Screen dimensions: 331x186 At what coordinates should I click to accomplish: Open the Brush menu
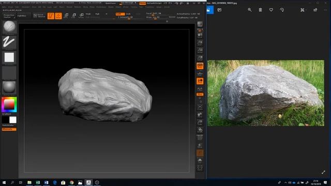(x=10, y=7)
